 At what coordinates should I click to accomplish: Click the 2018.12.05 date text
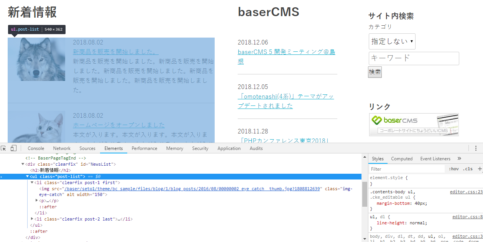tap(253, 87)
